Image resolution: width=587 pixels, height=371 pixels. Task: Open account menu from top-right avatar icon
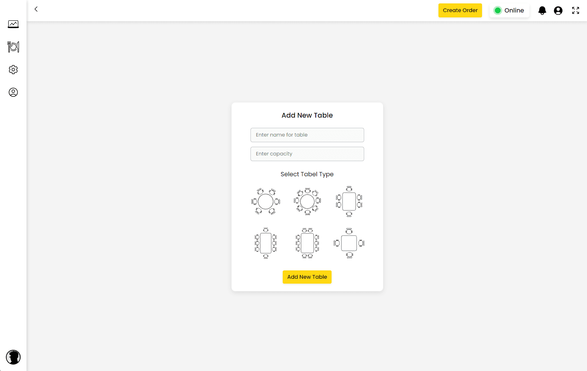click(x=558, y=11)
